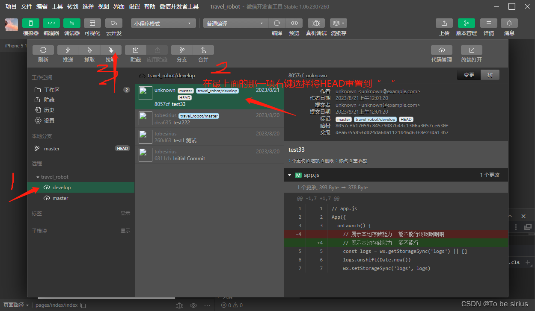Select the commit 6811cb Initial Commit
Screen dimensions: 535x311
click(x=210, y=155)
